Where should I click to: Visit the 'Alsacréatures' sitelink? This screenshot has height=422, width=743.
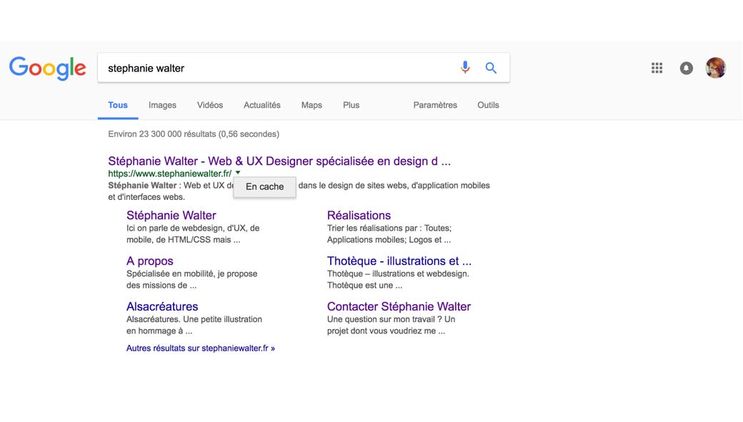162,306
